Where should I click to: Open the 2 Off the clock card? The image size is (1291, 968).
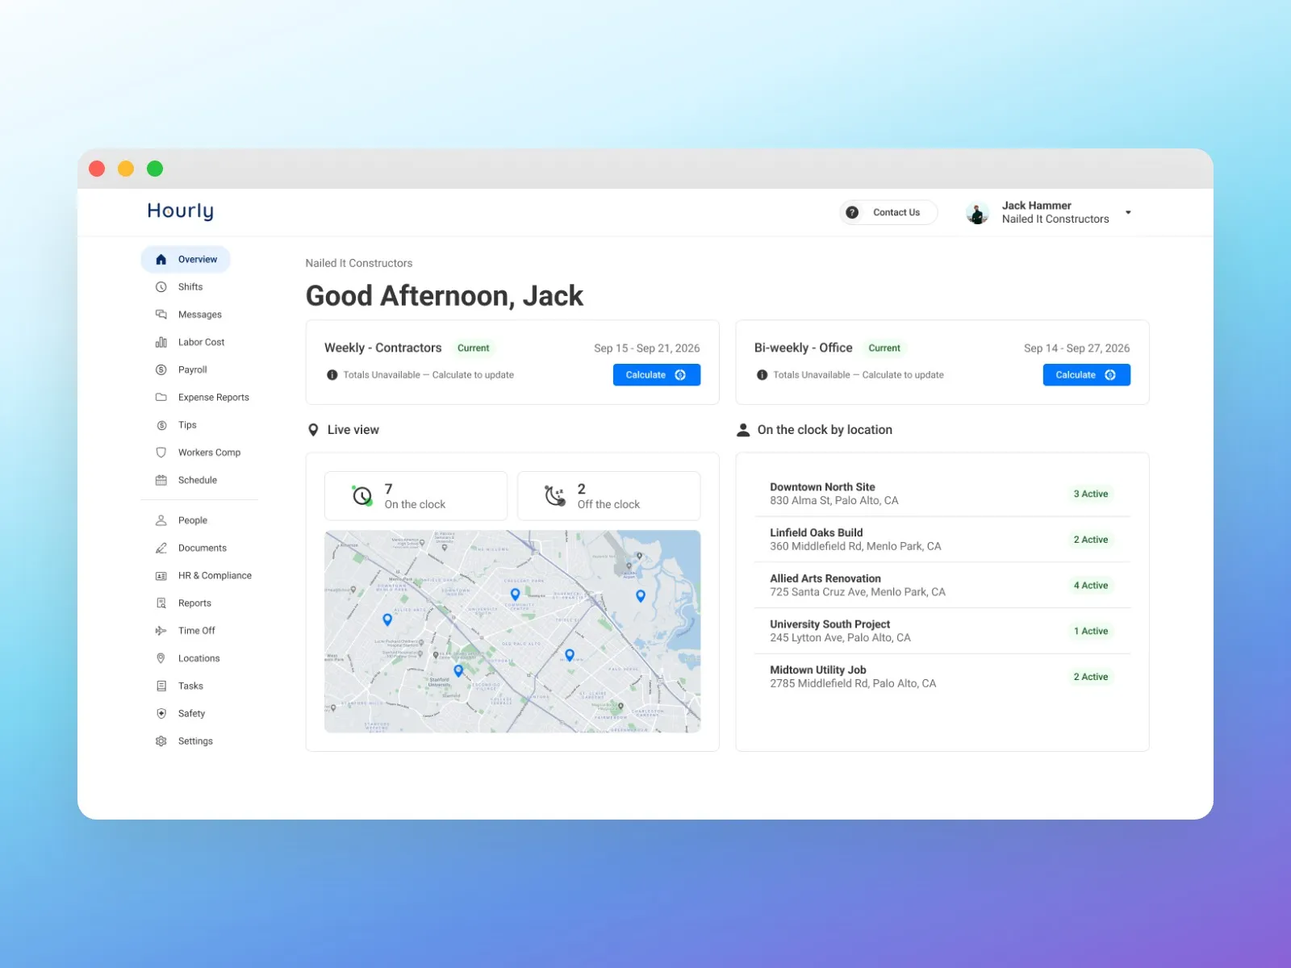pyautogui.click(x=608, y=496)
